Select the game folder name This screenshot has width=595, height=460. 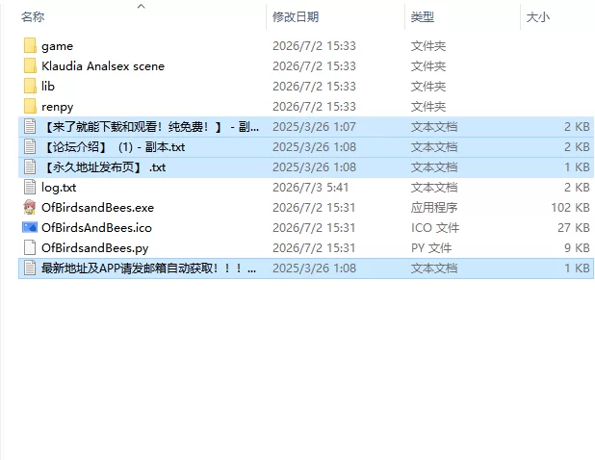click(58, 46)
